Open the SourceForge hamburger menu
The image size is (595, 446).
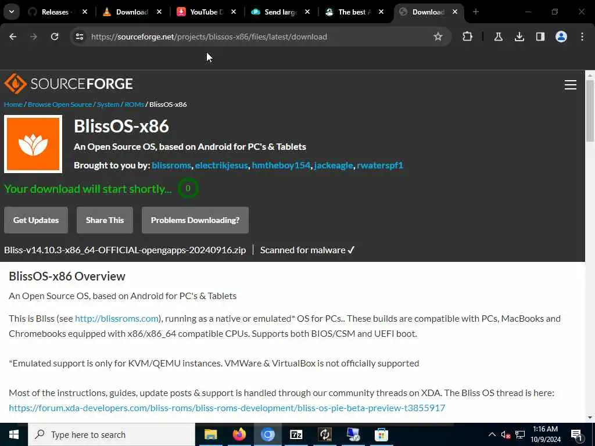[571, 85]
